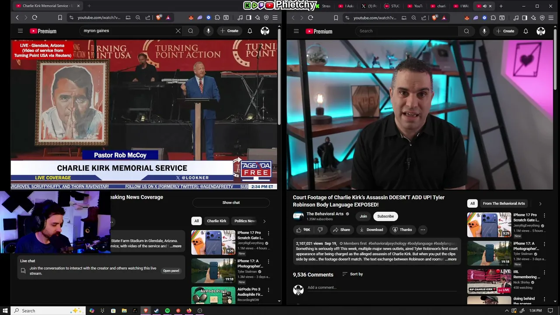Image resolution: width=560 pixels, height=315 pixels.
Task: Start voice search in the right YouTube window
Action: 484,31
